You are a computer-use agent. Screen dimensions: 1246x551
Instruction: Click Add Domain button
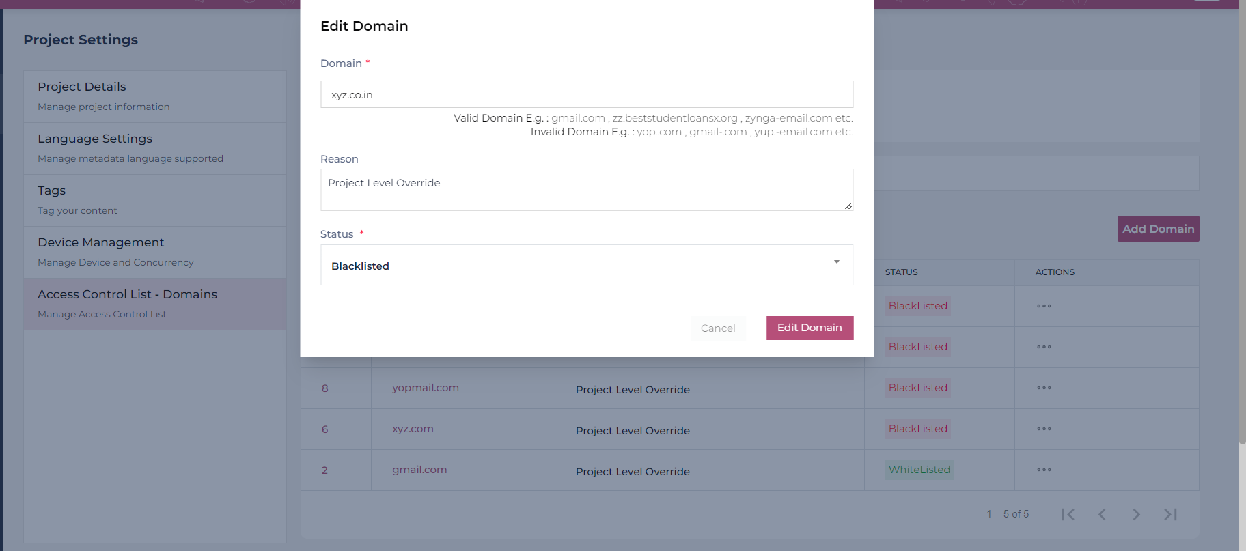pos(1158,229)
